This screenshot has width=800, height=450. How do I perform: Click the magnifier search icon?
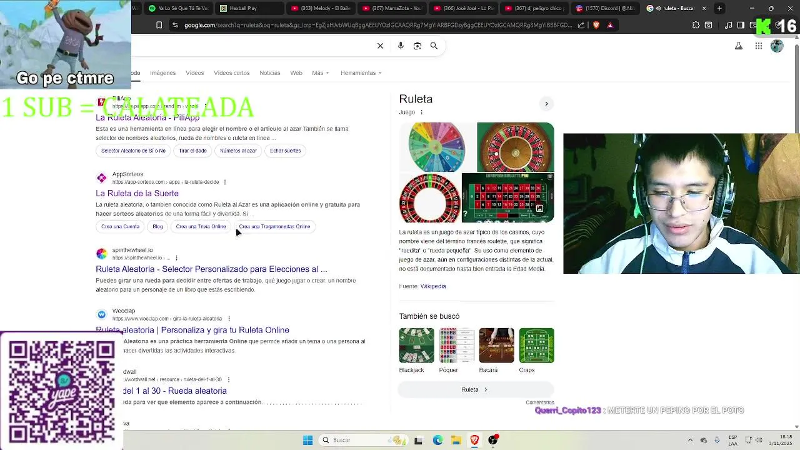click(434, 46)
